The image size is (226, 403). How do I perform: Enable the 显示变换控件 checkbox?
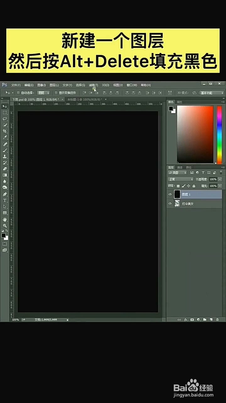pos(56,93)
